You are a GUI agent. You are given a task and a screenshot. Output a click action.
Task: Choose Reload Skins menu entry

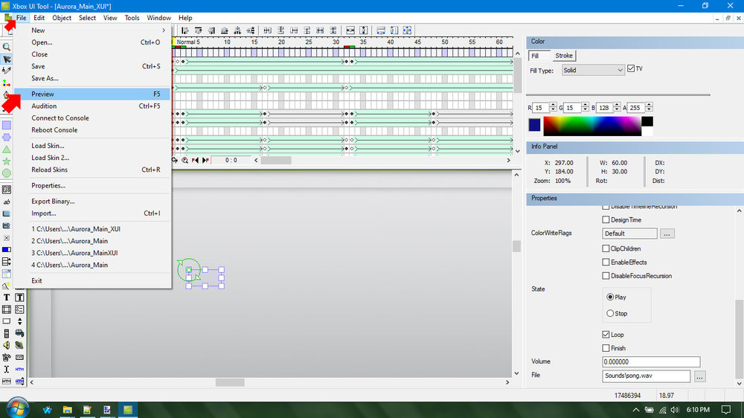(92, 170)
